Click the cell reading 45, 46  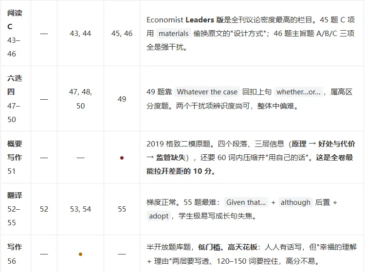click(122, 33)
